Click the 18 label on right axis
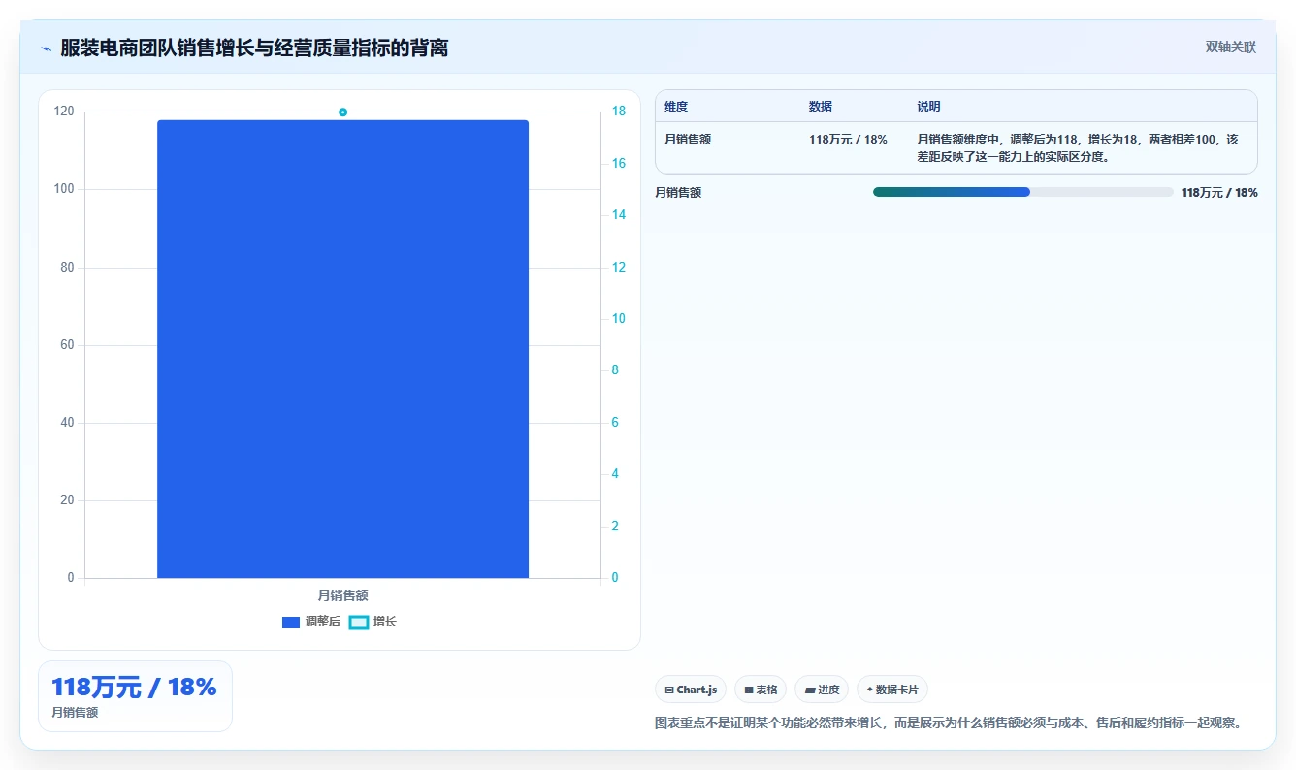Viewport: 1296px width, 770px height. coord(618,112)
